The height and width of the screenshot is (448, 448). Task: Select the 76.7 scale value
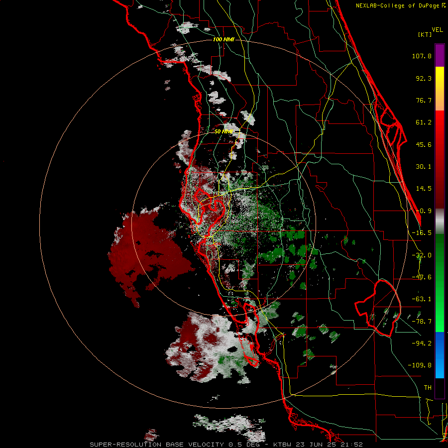[x=424, y=100]
